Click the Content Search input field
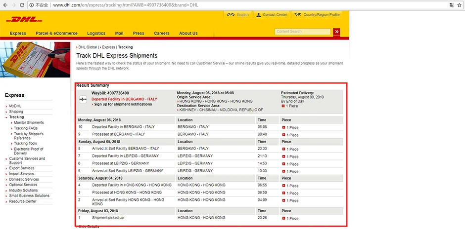Screen dimensions: 465x232 pos(302,32)
